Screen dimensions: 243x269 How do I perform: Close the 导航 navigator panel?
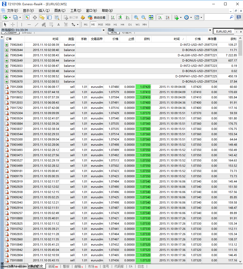210,30
